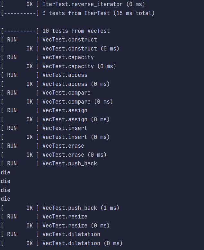The image size is (204, 250).
Task: Click the VecTest.access RUN entry
Action: (x=44, y=75)
